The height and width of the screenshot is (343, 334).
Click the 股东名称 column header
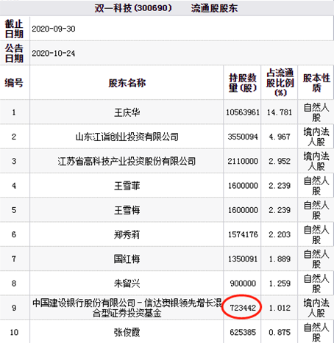(x=127, y=83)
